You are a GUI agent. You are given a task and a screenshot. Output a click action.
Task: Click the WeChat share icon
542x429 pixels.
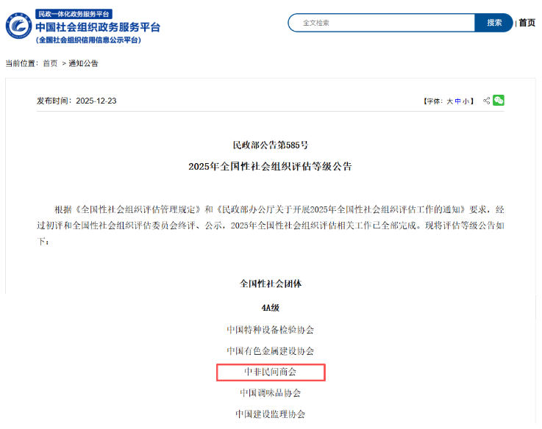point(499,101)
